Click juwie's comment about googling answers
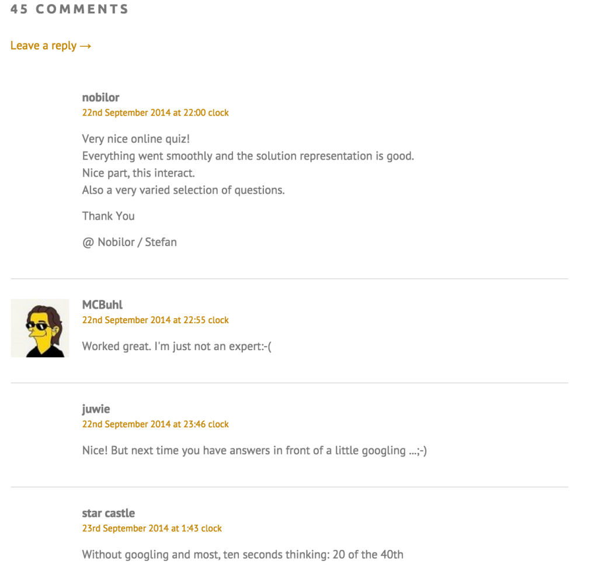Viewport: 598px width, 571px height. pos(255,451)
